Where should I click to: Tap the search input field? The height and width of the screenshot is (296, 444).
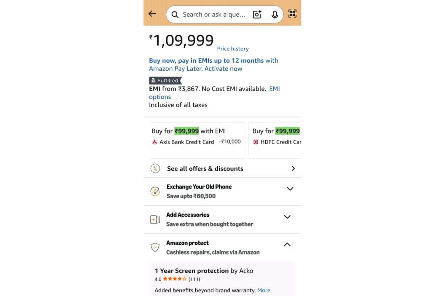click(213, 14)
